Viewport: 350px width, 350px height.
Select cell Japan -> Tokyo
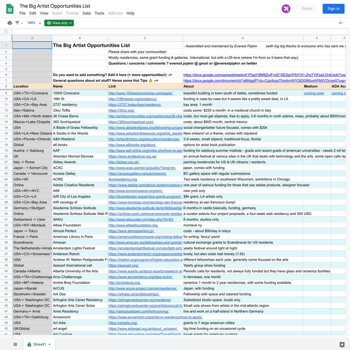(x=32, y=231)
